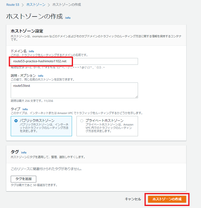Screen dimensions: 201x208
Task: Click the Route 53 breadcrumb link
Action: tap(12, 4)
